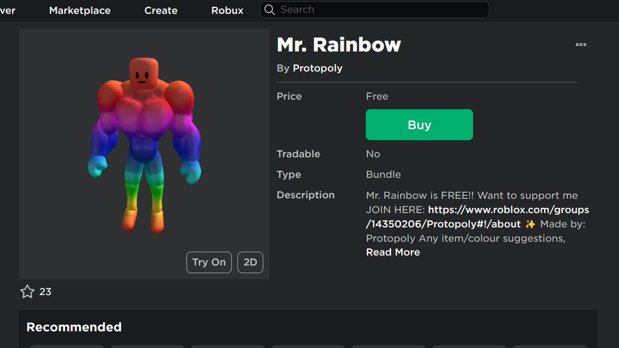The width and height of the screenshot is (619, 348).
Task: Open the Marketplace nav item
Action: [80, 10]
